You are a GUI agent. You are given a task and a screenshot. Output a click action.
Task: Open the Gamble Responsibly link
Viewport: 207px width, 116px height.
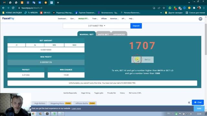tap(70, 93)
